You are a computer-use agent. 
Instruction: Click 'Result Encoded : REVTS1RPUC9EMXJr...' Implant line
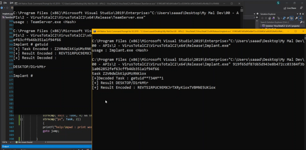[154, 87]
